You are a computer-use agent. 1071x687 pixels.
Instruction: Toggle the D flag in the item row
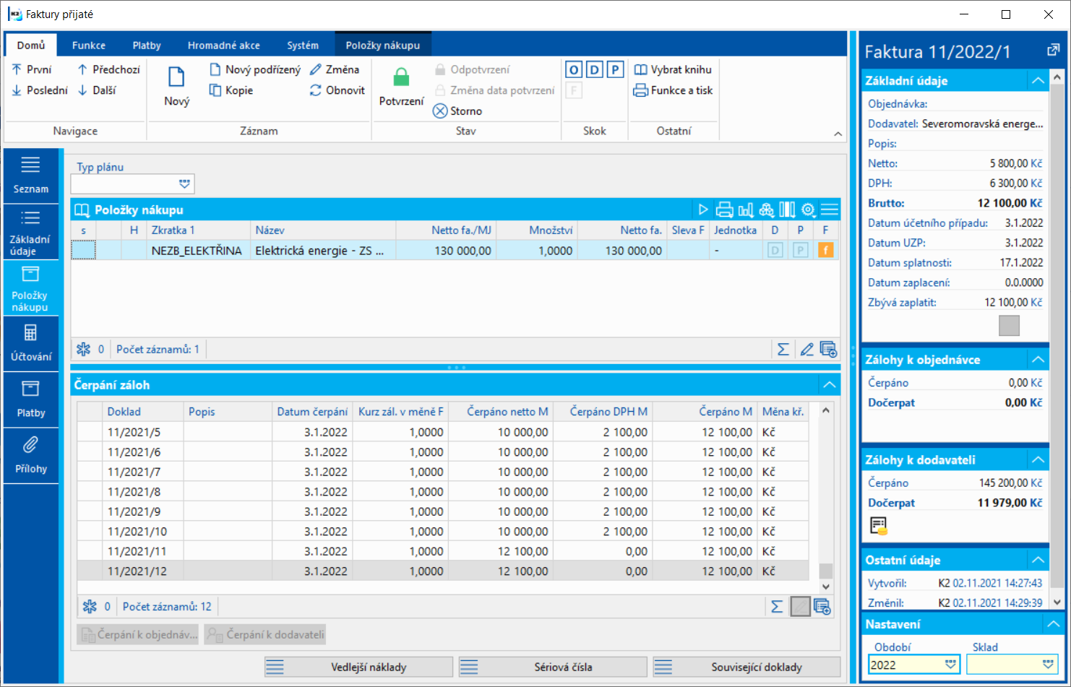tap(775, 251)
